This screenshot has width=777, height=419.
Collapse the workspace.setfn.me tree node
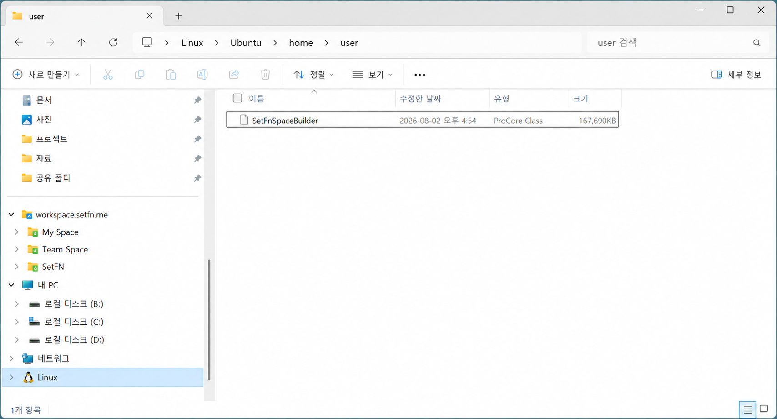coord(11,214)
